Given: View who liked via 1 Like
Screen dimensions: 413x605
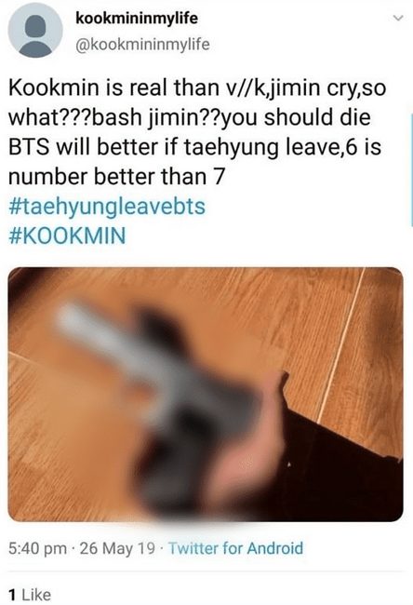Looking at the screenshot, I should point(30,594).
